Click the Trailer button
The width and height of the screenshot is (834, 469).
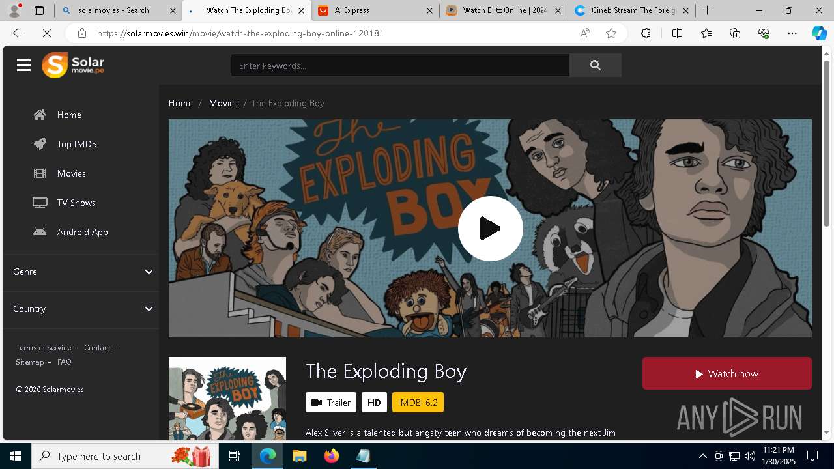(331, 403)
